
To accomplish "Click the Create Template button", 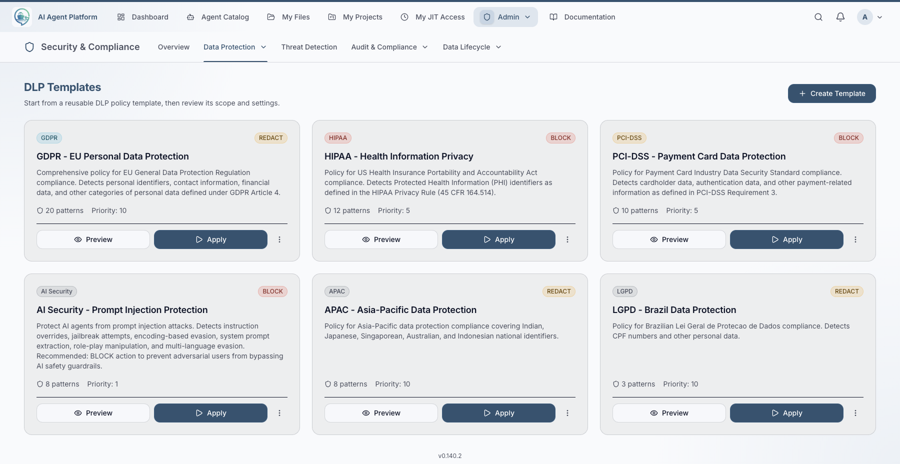I will 832,93.
